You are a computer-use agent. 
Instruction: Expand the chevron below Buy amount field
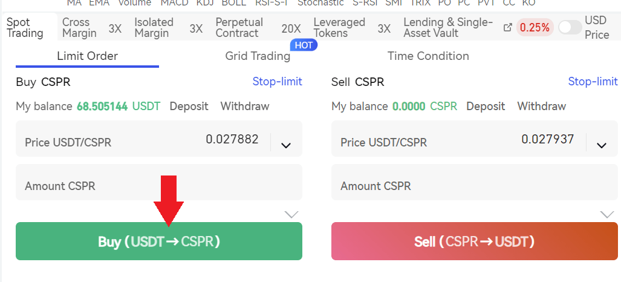tap(291, 214)
